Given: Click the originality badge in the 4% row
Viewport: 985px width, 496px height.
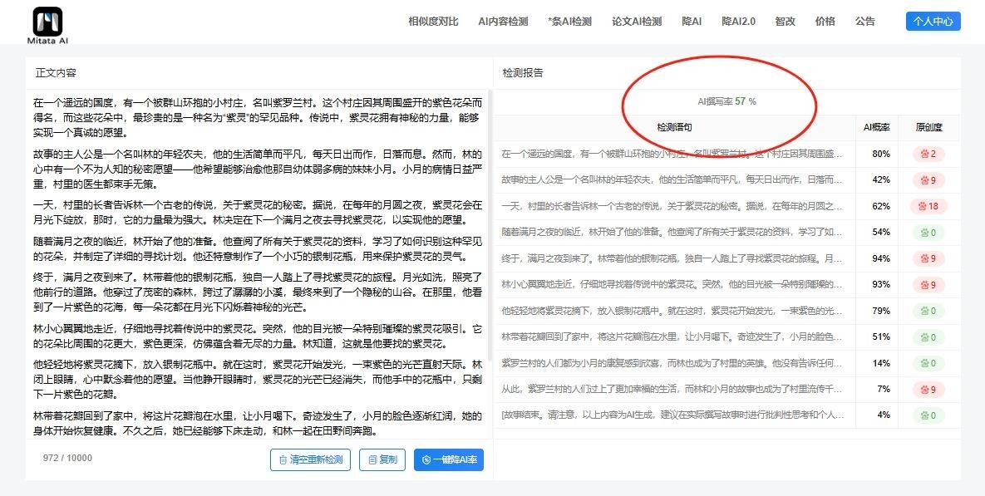Looking at the screenshot, I should [x=928, y=415].
